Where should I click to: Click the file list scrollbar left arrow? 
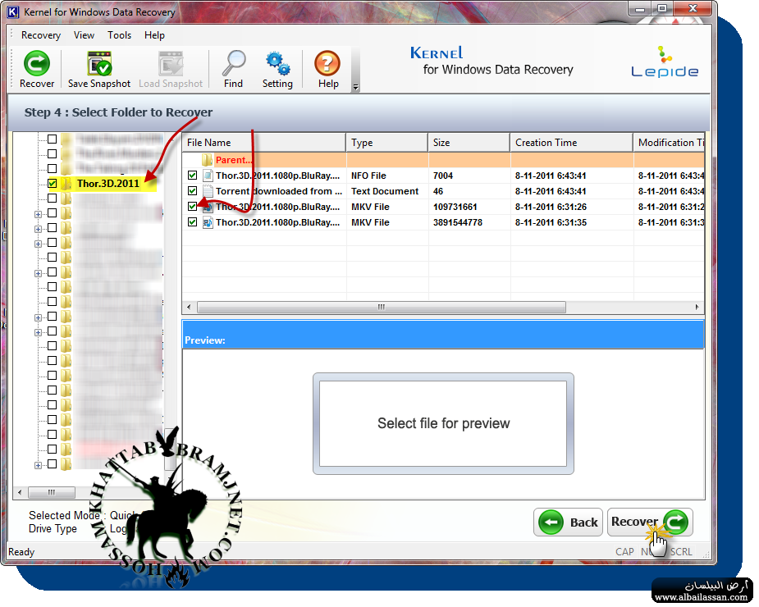[189, 307]
